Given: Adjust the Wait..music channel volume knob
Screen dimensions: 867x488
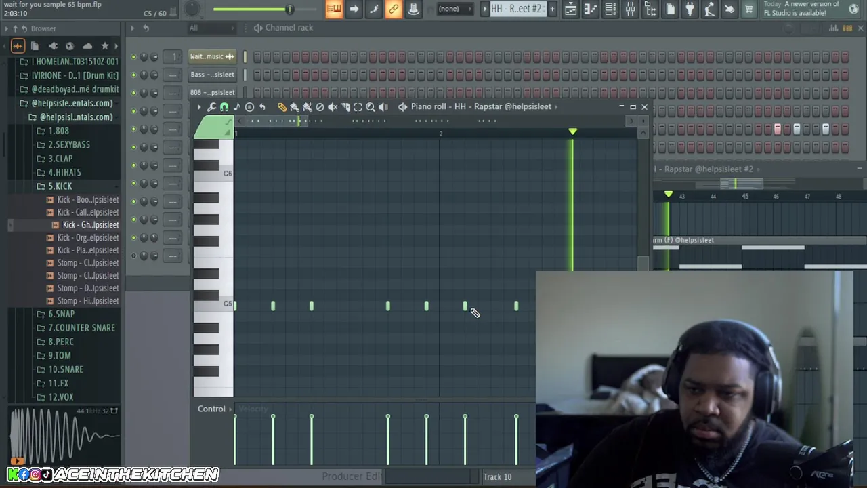Looking at the screenshot, I should [154, 57].
